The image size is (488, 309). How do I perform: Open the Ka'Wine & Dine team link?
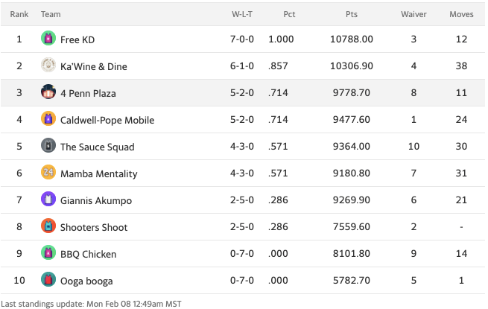[93, 66]
